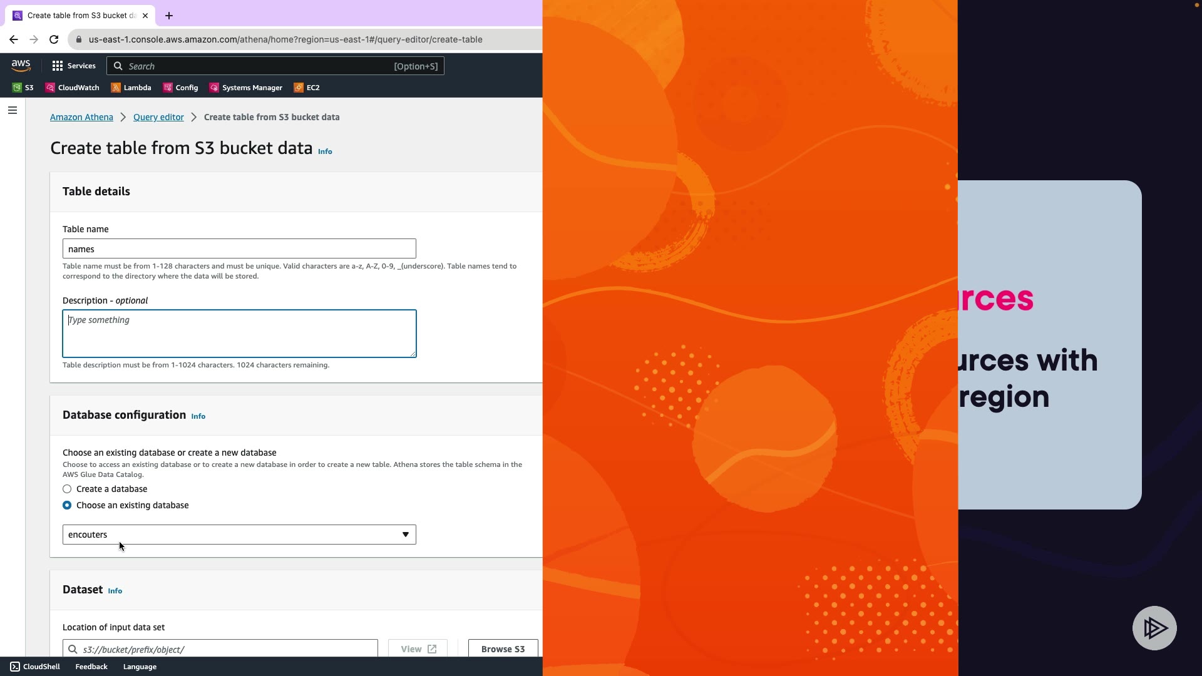Screen dimensions: 1202x676
Task: Open a new browser tab
Action: [x=169, y=16]
